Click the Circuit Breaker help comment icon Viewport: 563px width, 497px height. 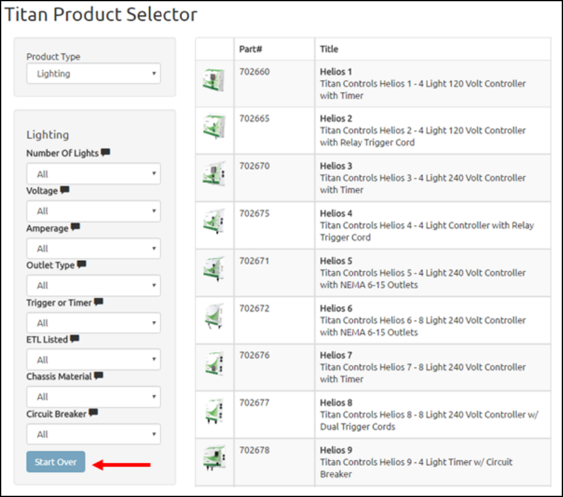(x=94, y=413)
